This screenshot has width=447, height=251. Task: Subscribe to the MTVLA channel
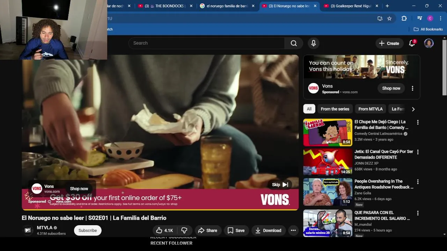(88, 230)
